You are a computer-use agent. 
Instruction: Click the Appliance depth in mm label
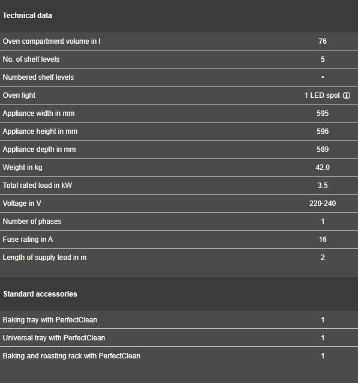click(x=40, y=149)
